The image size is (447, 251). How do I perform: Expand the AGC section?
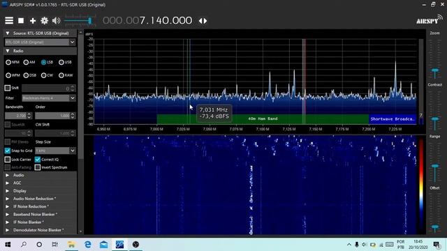[8, 183]
